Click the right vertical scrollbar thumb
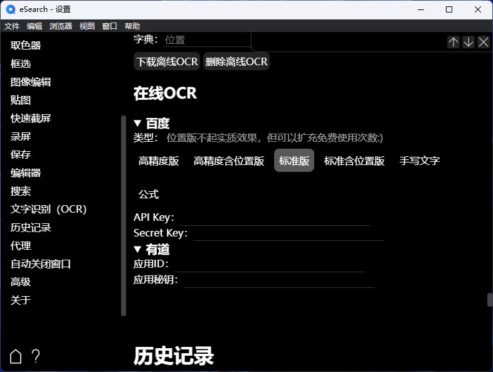The height and width of the screenshot is (372, 493). pos(490,300)
